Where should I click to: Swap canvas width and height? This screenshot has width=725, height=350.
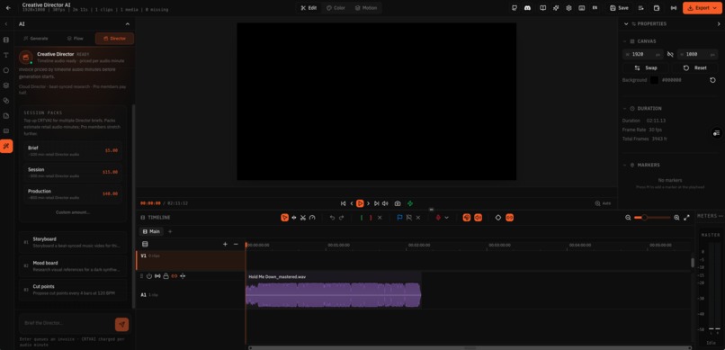[x=646, y=67]
